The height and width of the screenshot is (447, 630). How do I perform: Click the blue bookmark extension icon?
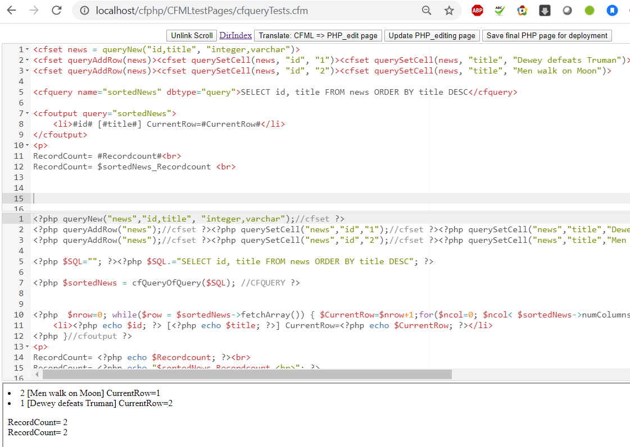click(612, 10)
